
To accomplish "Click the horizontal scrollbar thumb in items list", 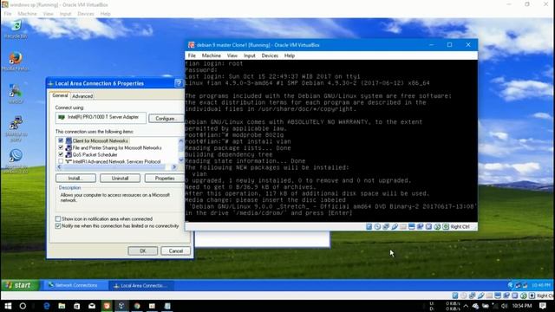I will [114, 167].
